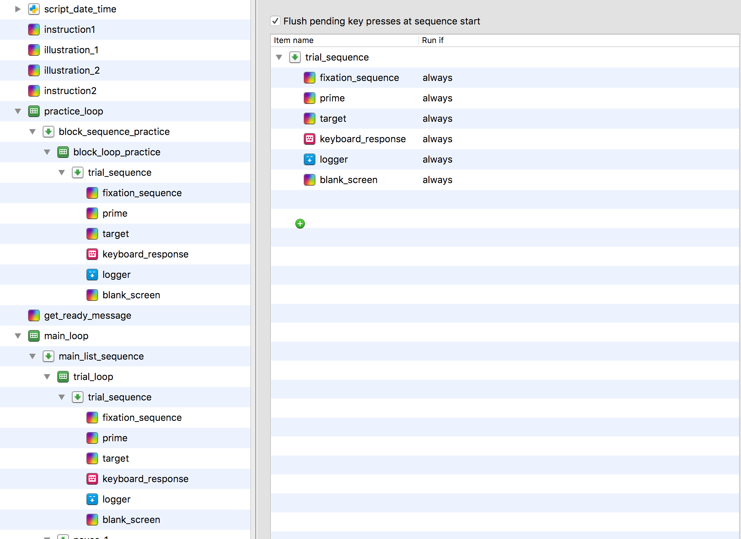Image resolution: width=741 pixels, height=539 pixels.
Task: Collapse the main_loop tree node
Action: [x=18, y=336]
